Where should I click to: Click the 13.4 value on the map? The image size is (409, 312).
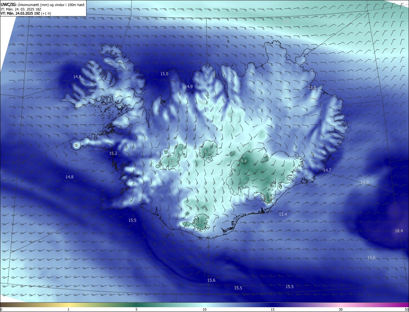283,214
